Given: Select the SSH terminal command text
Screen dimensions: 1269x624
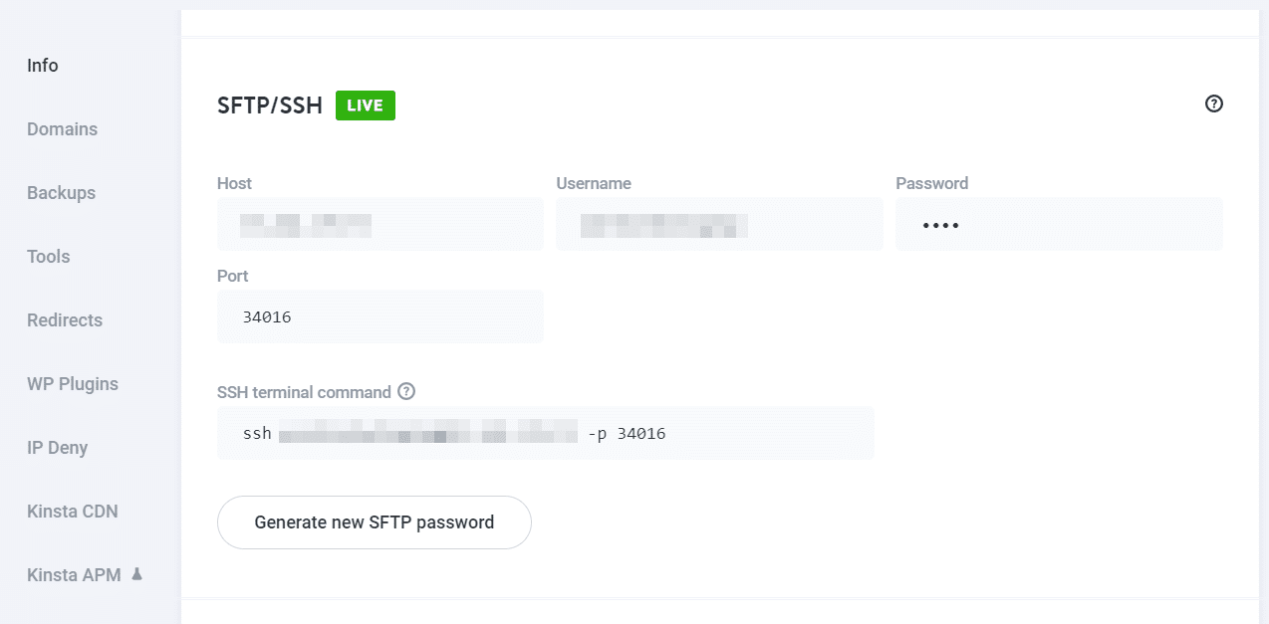Looking at the screenshot, I should click(546, 433).
